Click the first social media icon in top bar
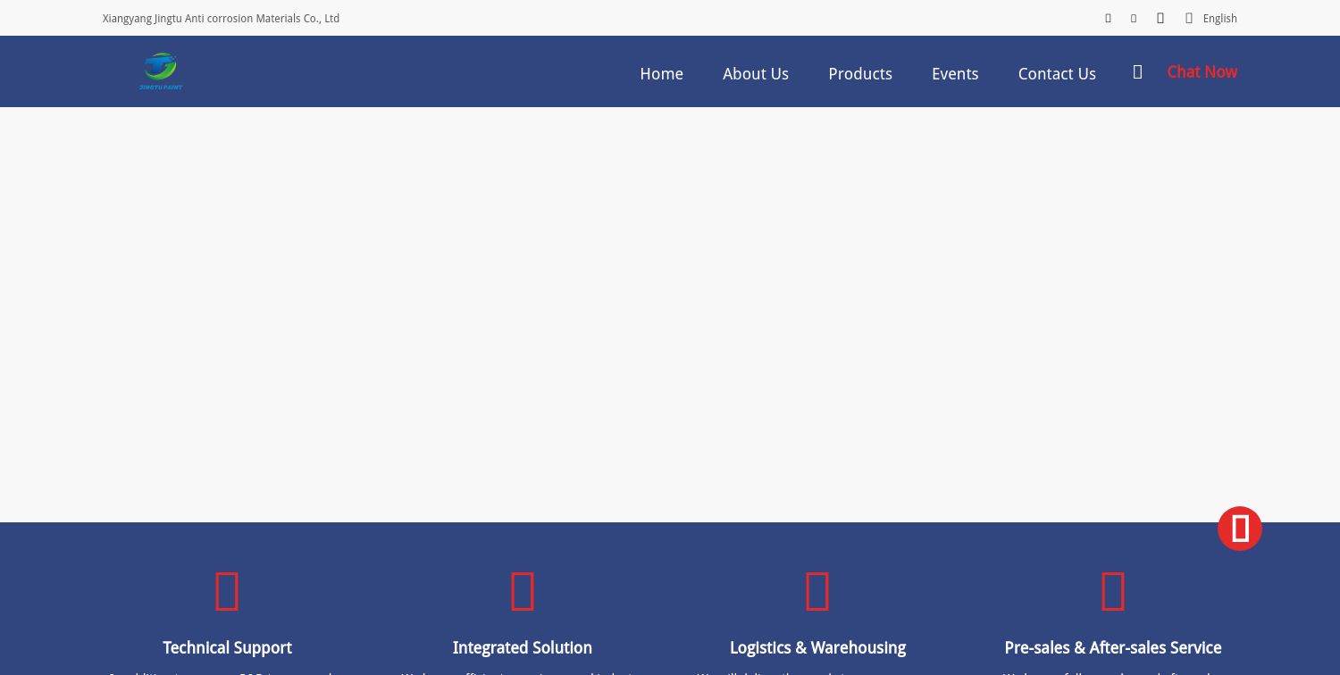This screenshot has width=1340, height=675. (x=1108, y=18)
